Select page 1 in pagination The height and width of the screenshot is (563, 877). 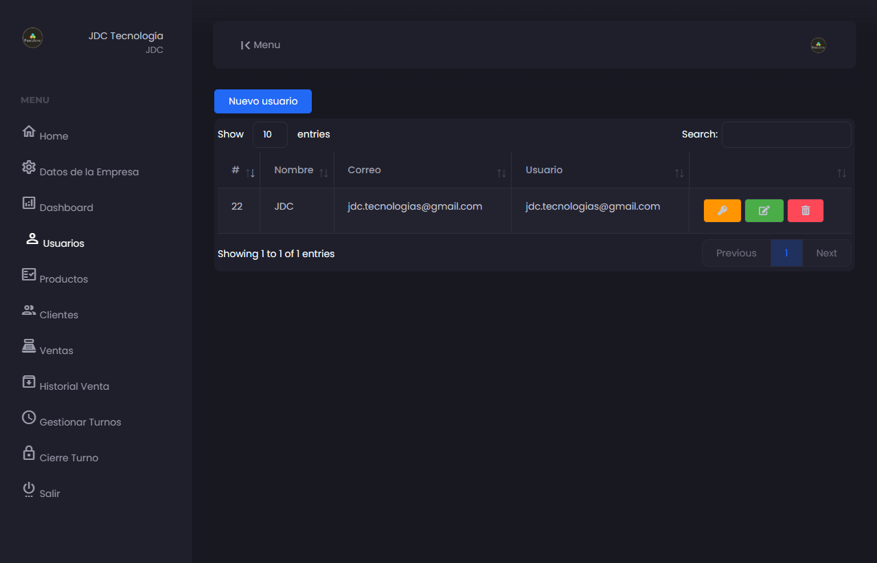pyautogui.click(x=786, y=253)
